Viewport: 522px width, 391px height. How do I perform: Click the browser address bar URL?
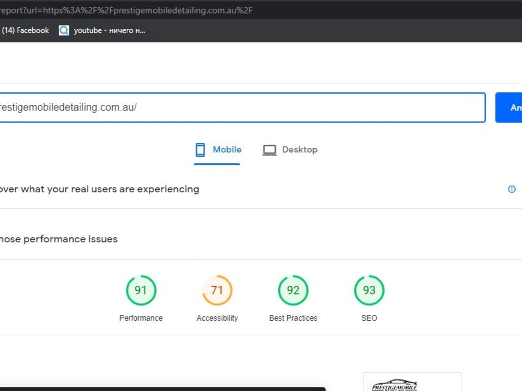click(126, 10)
